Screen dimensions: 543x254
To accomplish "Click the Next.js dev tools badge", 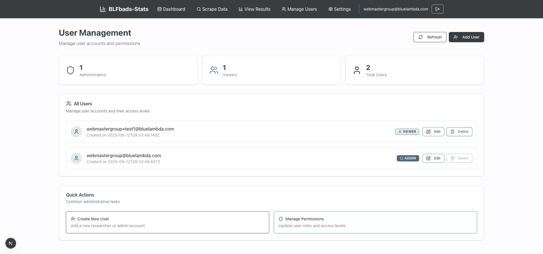I will [x=11, y=243].
